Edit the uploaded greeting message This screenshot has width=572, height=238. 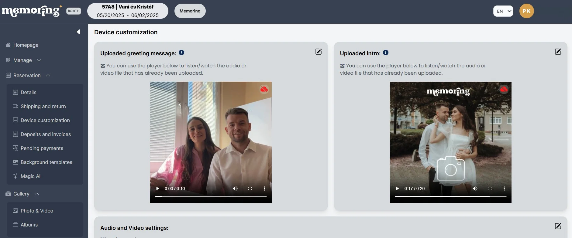point(318,52)
